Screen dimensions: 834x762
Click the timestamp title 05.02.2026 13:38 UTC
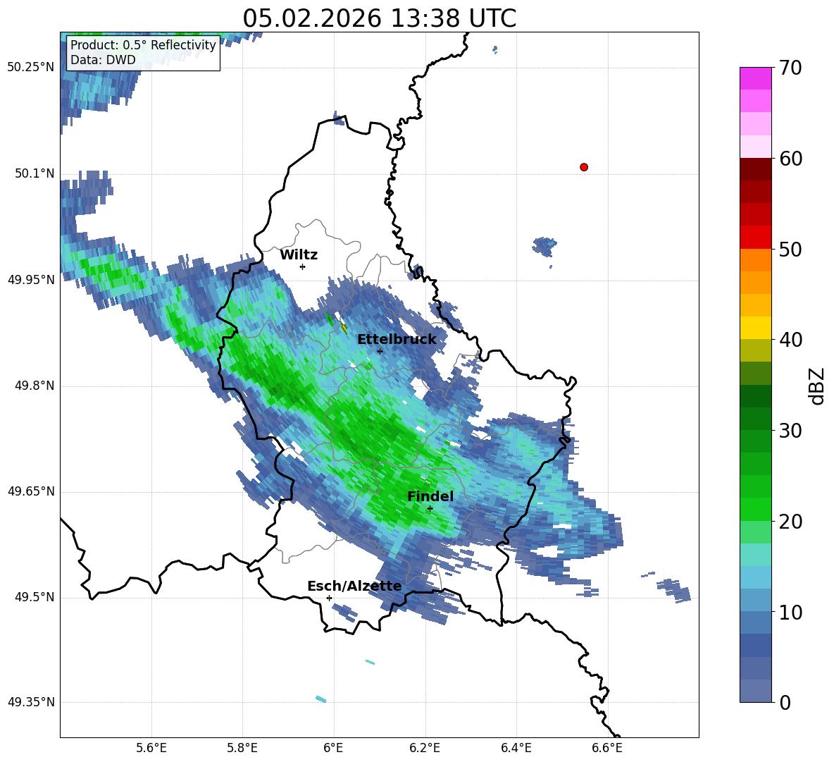pyautogui.click(x=379, y=18)
